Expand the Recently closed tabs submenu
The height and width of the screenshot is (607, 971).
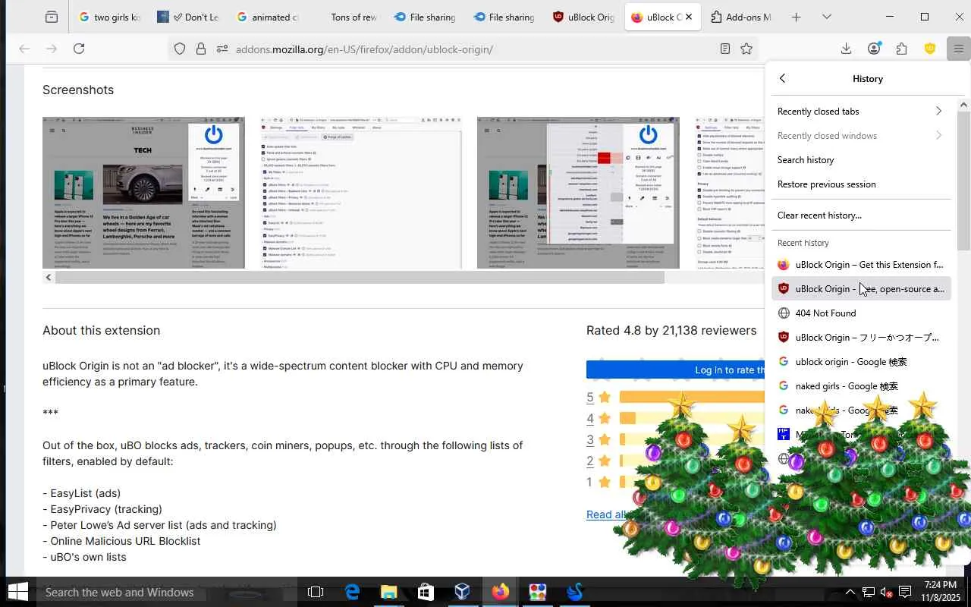pos(861,112)
